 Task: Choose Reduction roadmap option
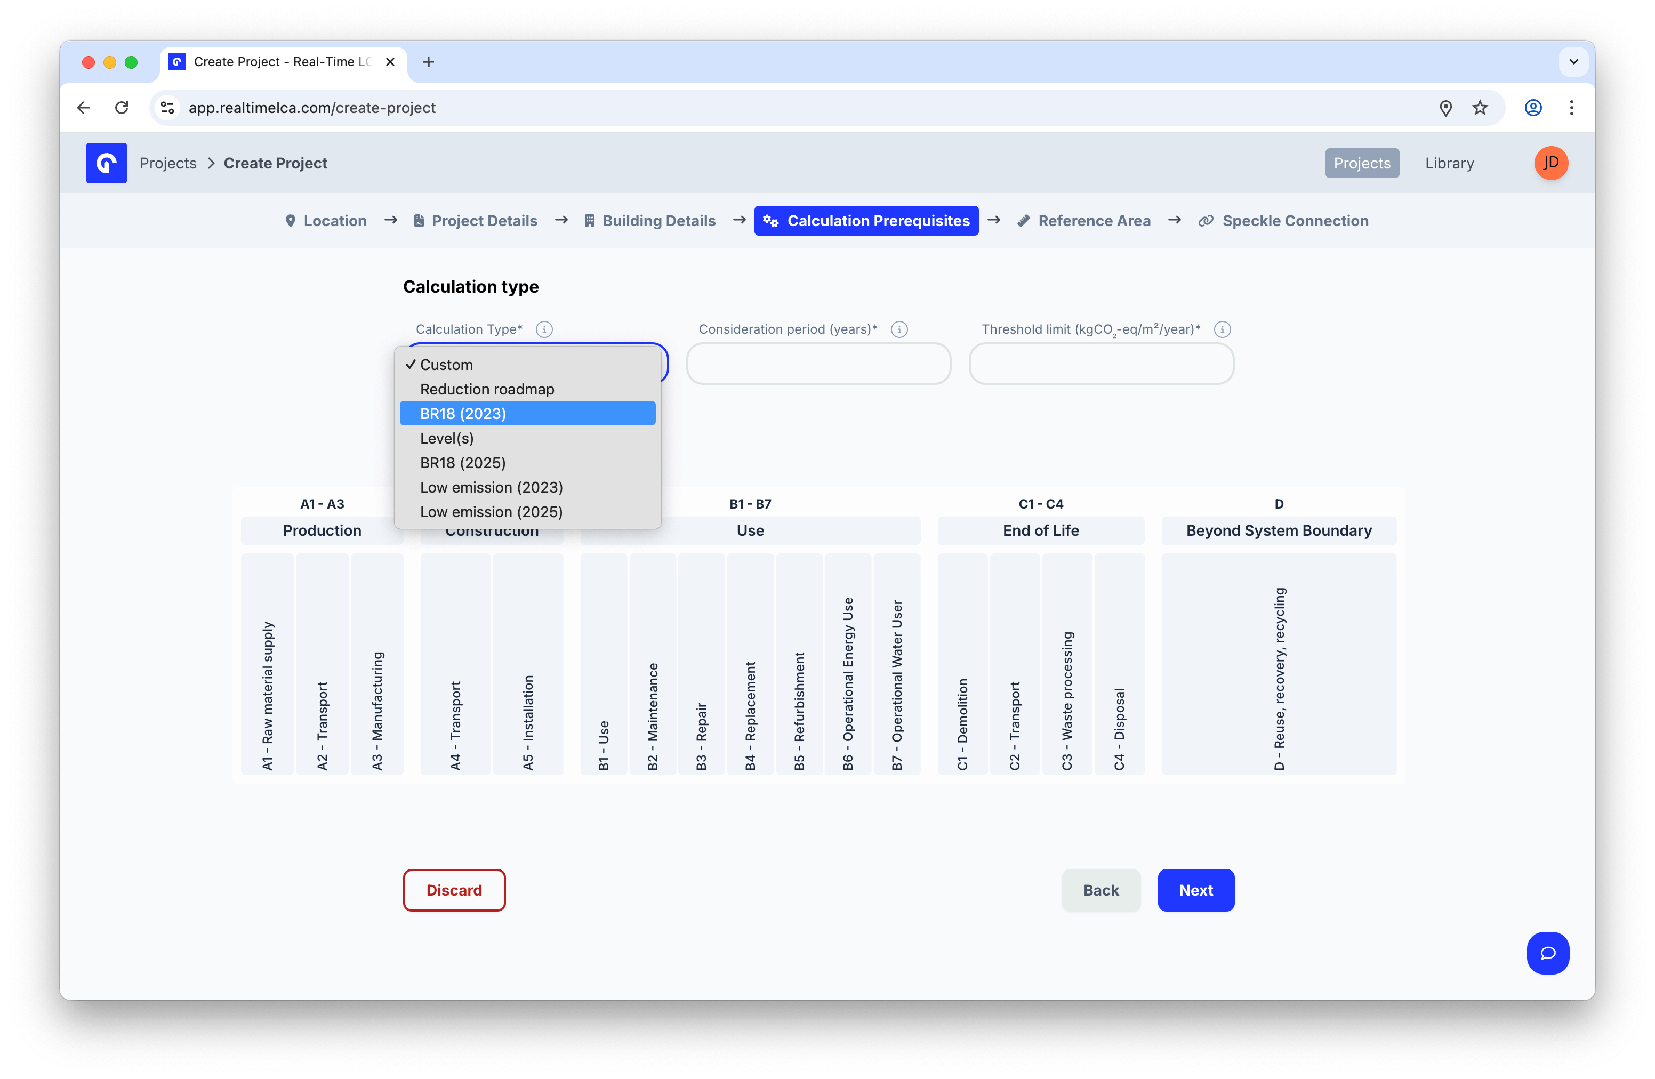pos(528,389)
